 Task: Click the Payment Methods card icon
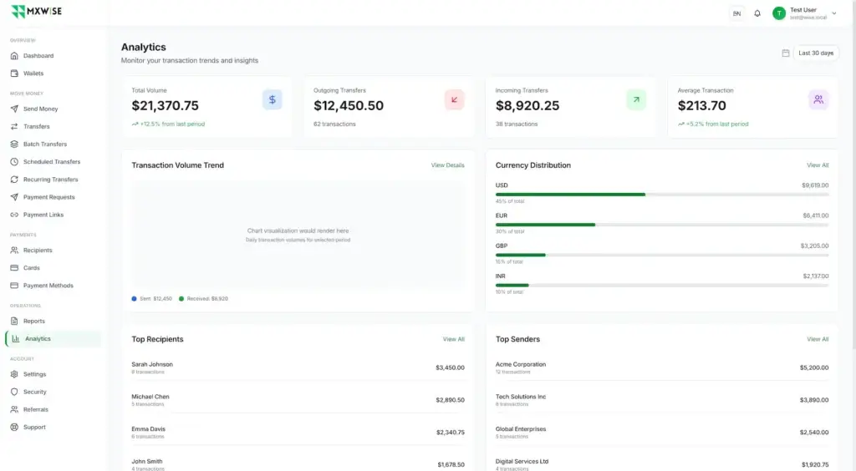14,285
